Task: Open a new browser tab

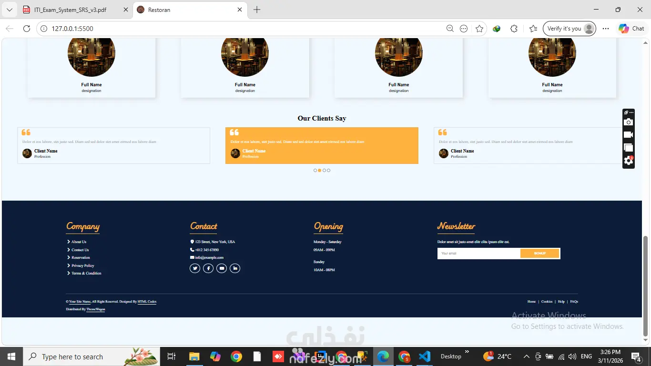Action: tap(257, 10)
